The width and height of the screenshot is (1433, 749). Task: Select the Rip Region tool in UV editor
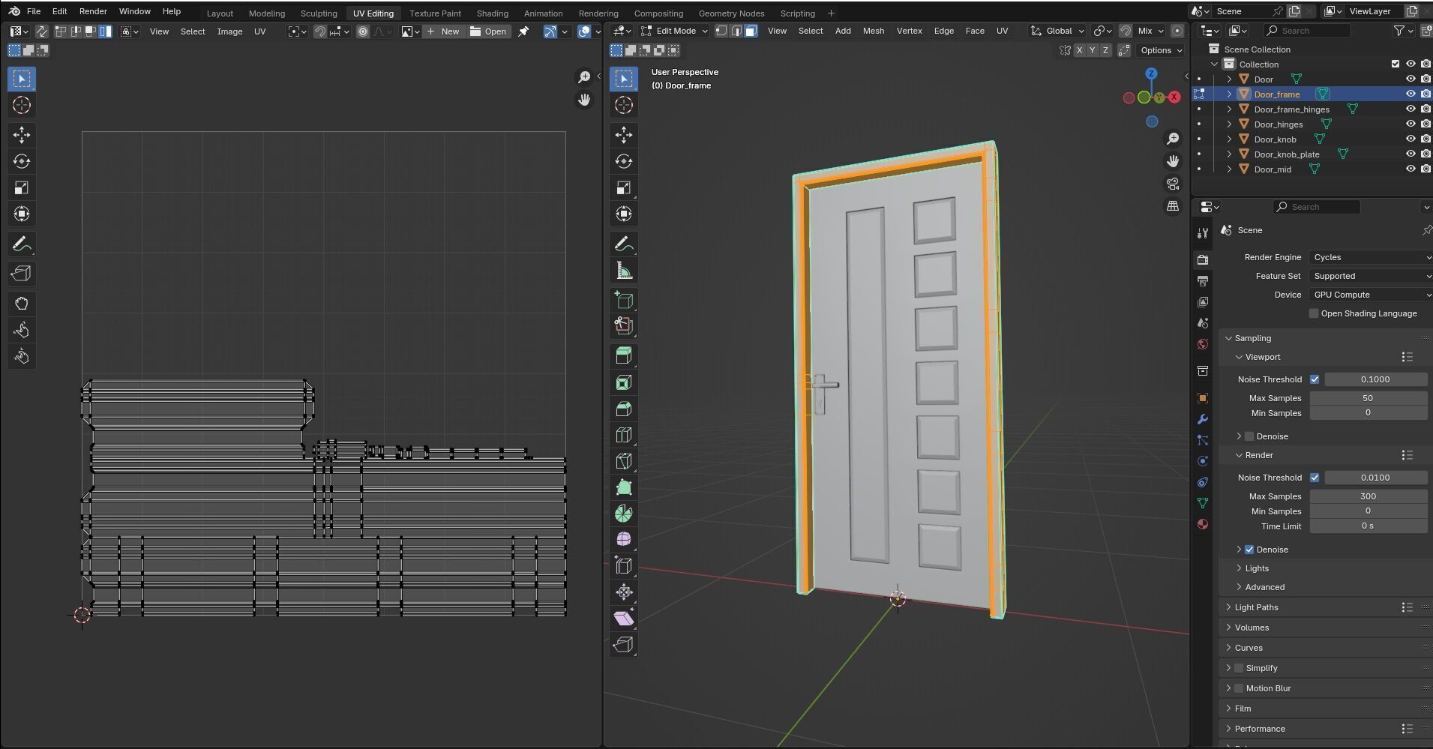point(22,274)
